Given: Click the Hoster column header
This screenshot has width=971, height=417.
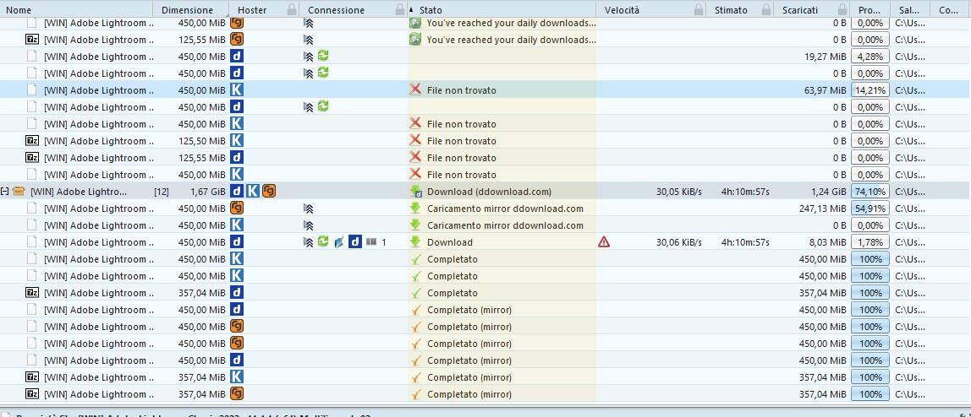Looking at the screenshot, I should click(264, 9).
